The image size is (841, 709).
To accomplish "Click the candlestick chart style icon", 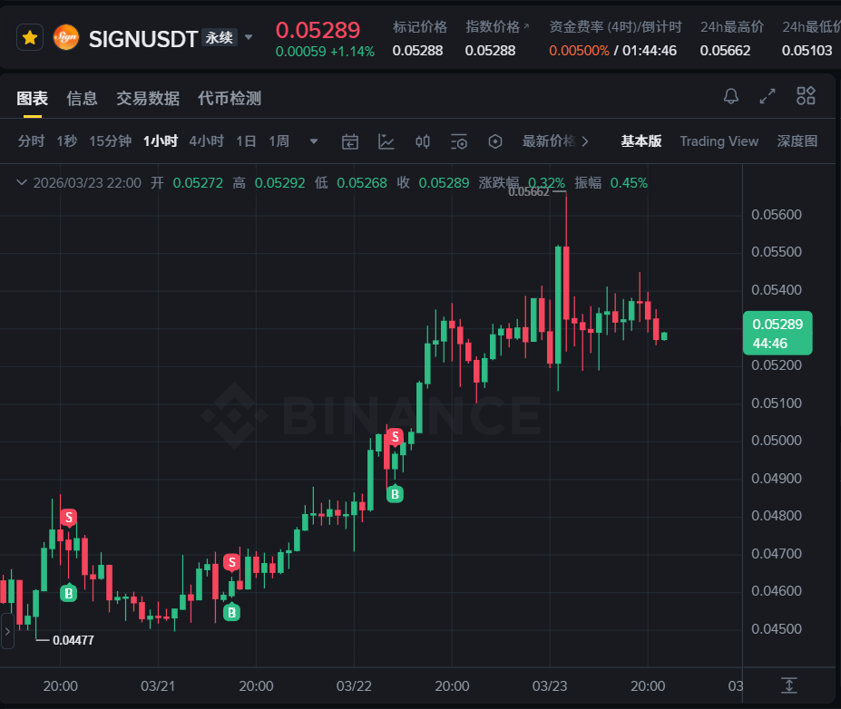I will (x=423, y=141).
